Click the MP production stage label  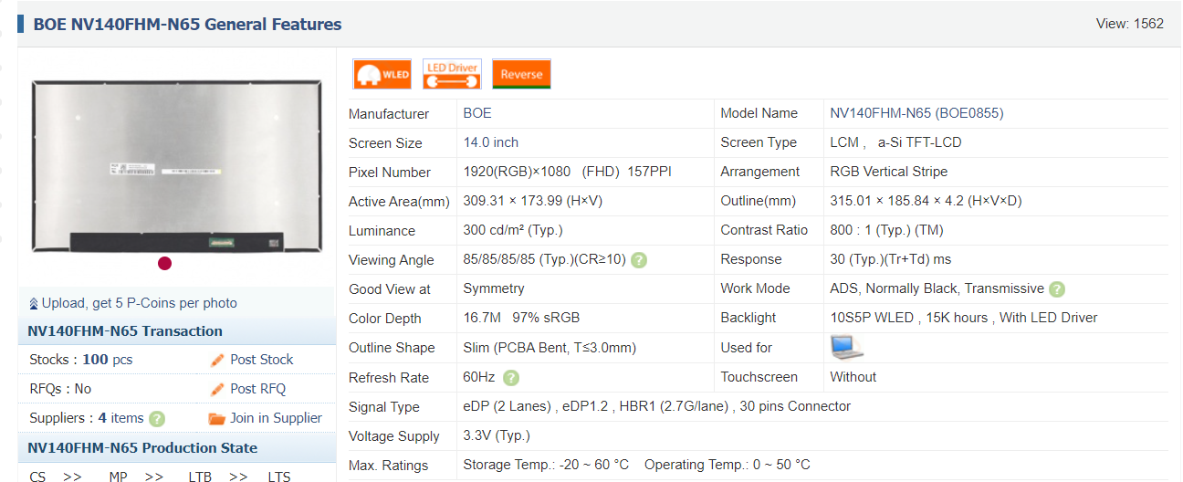click(x=118, y=477)
